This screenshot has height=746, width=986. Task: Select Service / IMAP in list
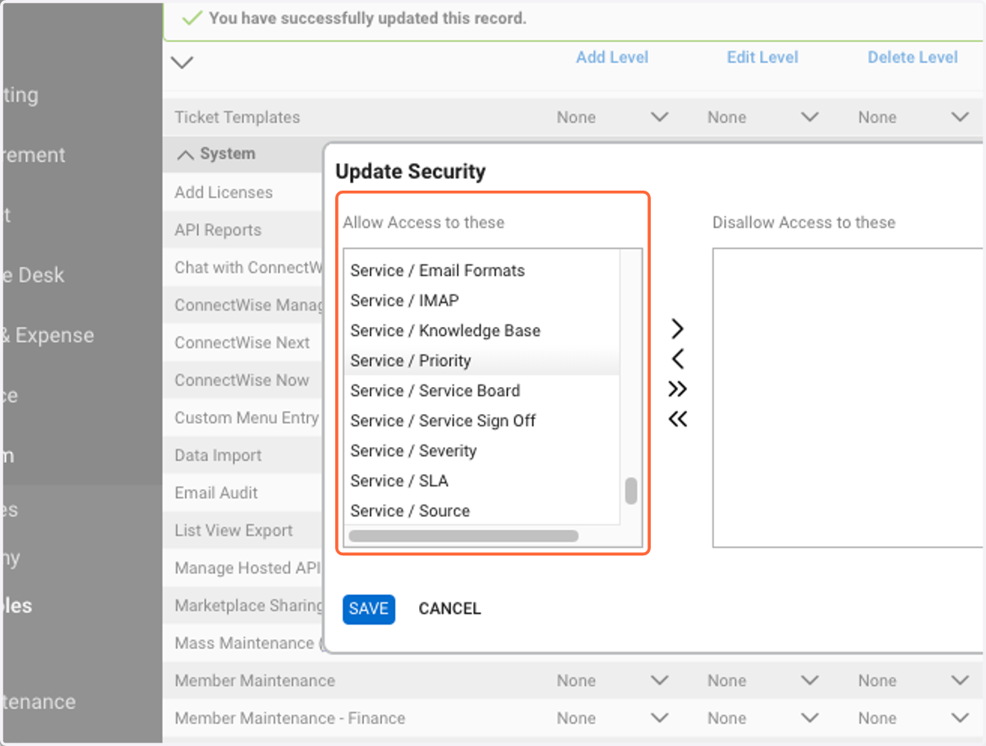(481, 301)
